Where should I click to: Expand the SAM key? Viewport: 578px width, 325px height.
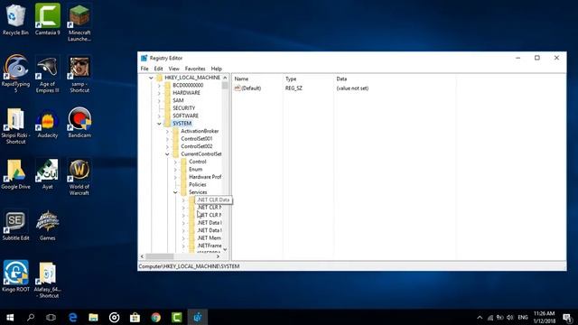pyautogui.click(x=159, y=100)
